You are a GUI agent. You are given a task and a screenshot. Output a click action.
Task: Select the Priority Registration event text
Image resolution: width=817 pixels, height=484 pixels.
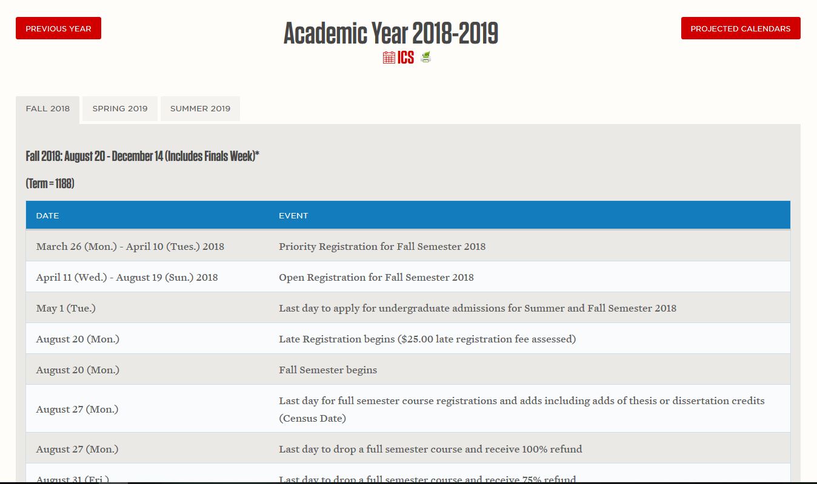coord(382,246)
